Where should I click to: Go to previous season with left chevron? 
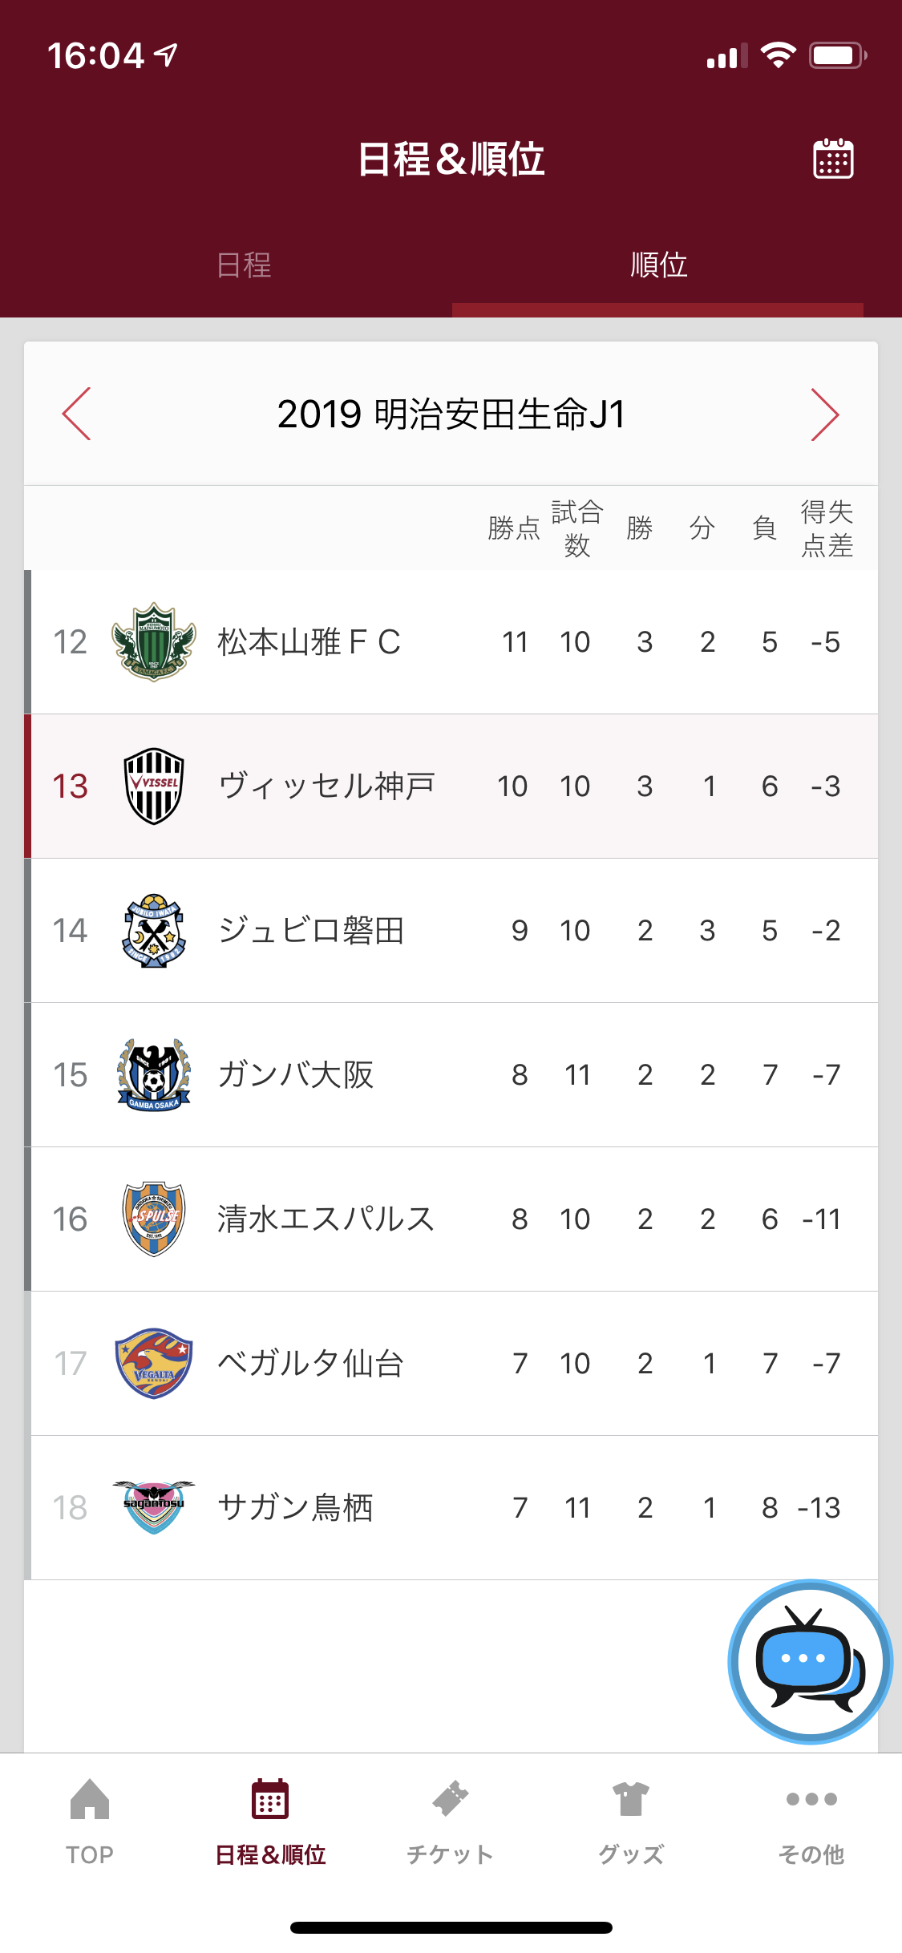point(77,414)
